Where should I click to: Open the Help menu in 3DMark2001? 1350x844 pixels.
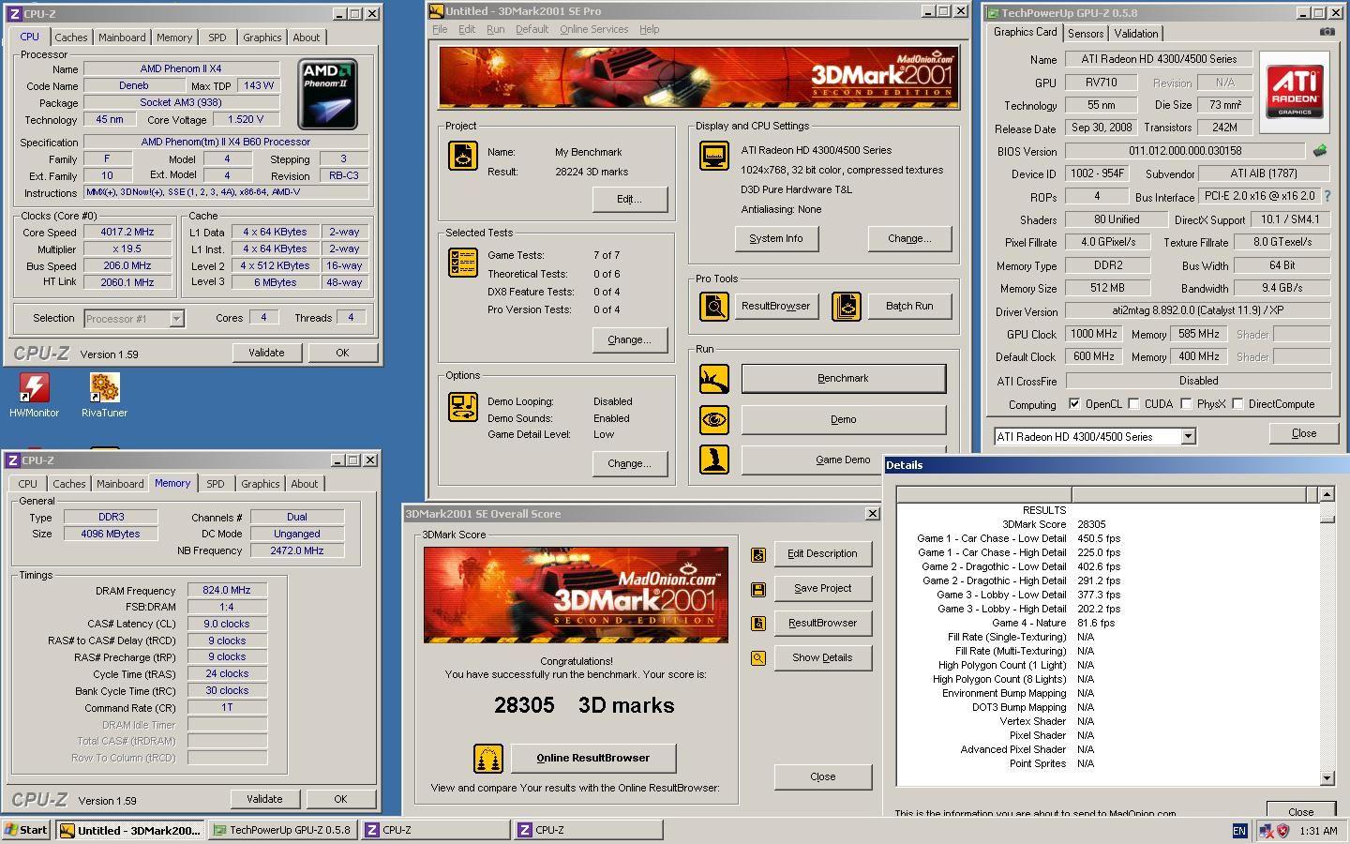(650, 29)
